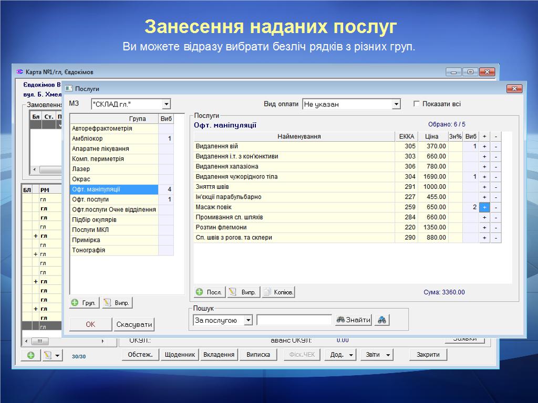Image resolution: width=538 pixels, height=403 pixels.
Task: Click the 'Скасувати' cancel button
Action: [x=134, y=324]
